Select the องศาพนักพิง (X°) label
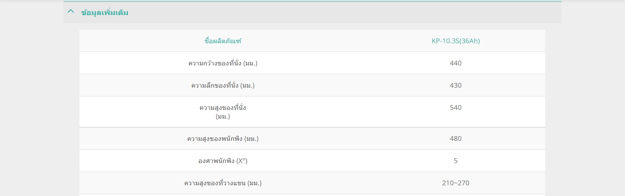Image resolution: width=625 pixels, height=196 pixels. coord(223,161)
